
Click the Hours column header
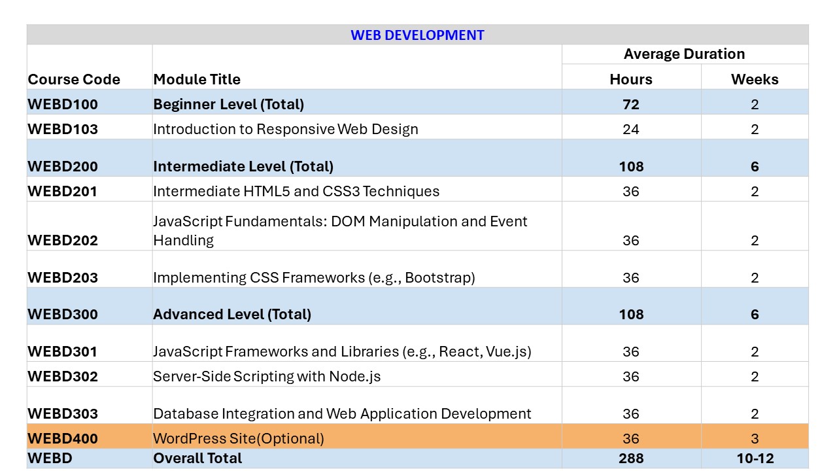[630, 79]
